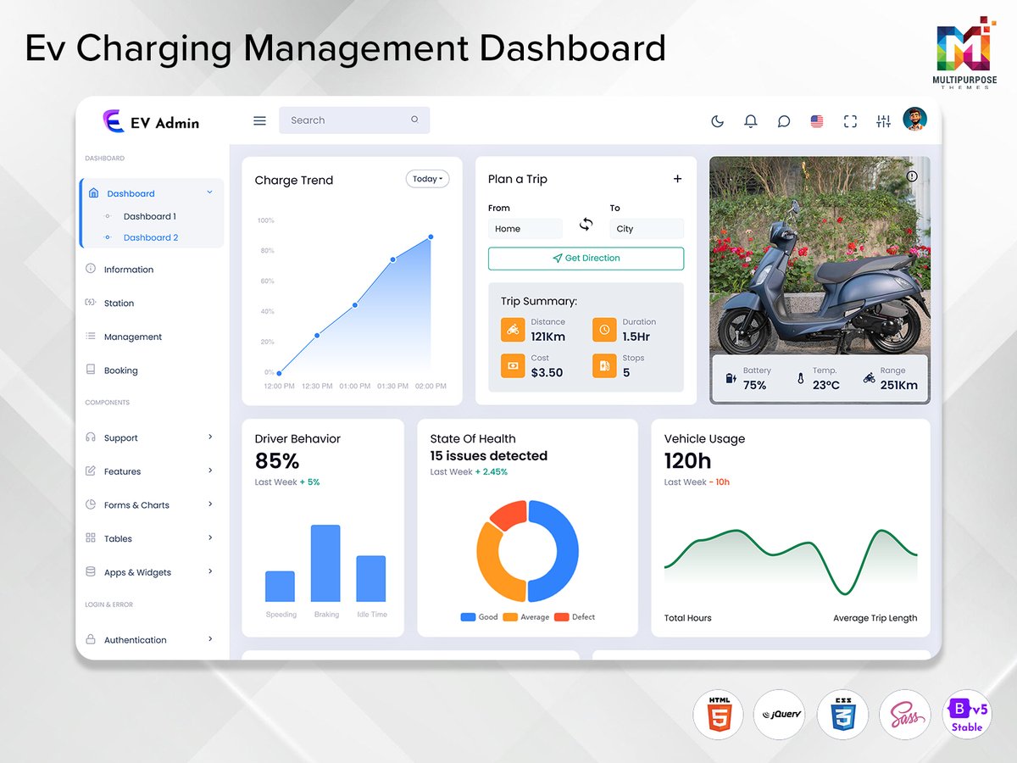1017x763 pixels.
Task: Open the settings sliders icon
Action: pyautogui.click(x=883, y=121)
